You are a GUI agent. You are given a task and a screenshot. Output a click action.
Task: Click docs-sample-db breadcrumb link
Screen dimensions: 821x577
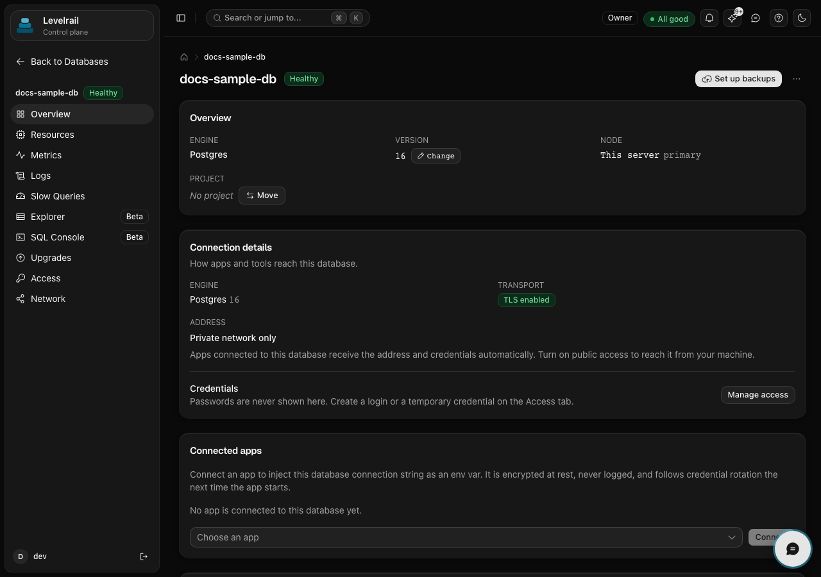pos(235,57)
